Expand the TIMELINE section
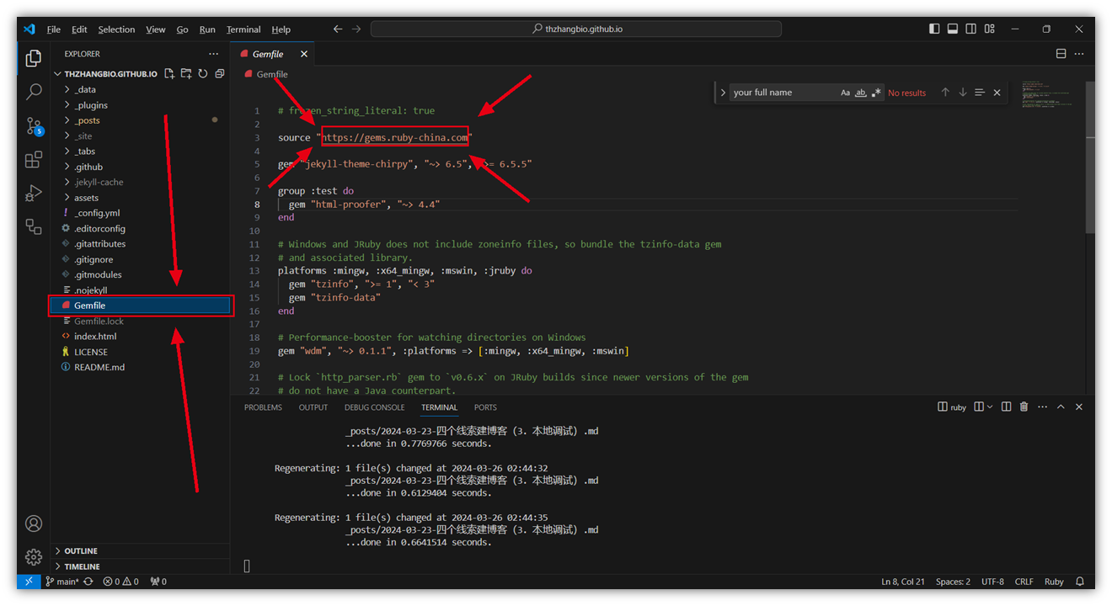 pyautogui.click(x=141, y=566)
